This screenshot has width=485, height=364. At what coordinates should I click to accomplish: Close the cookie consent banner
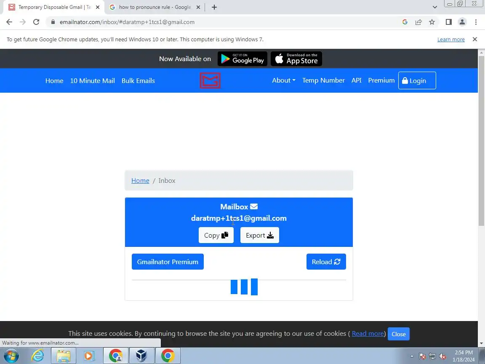pos(398,334)
